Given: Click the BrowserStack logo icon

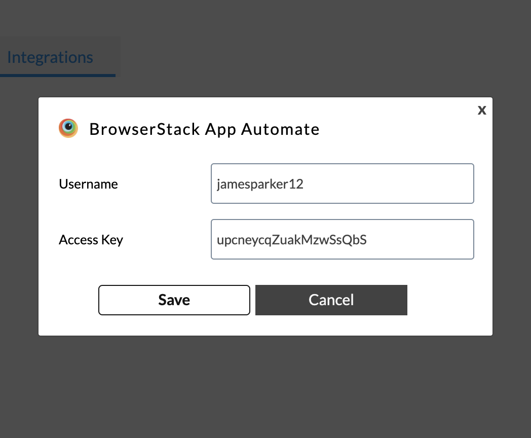Looking at the screenshot, I should click(x=68, y=128).
